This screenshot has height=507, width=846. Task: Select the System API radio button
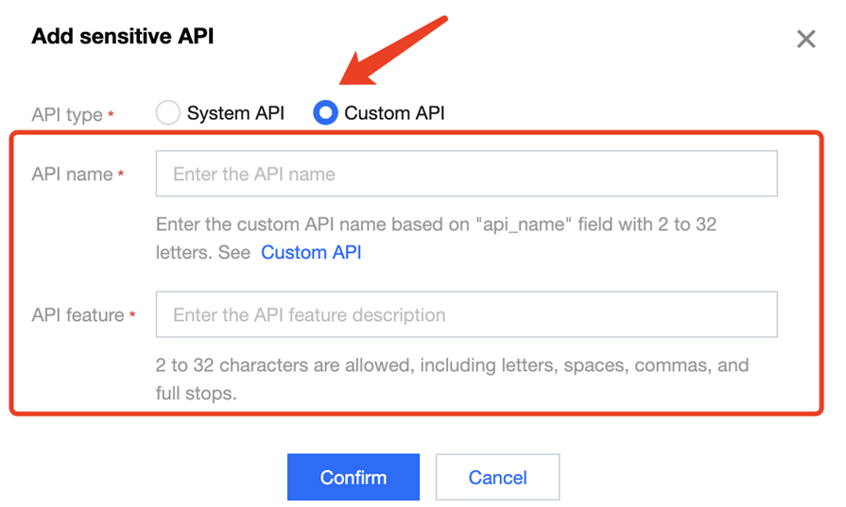coord(168,113)
